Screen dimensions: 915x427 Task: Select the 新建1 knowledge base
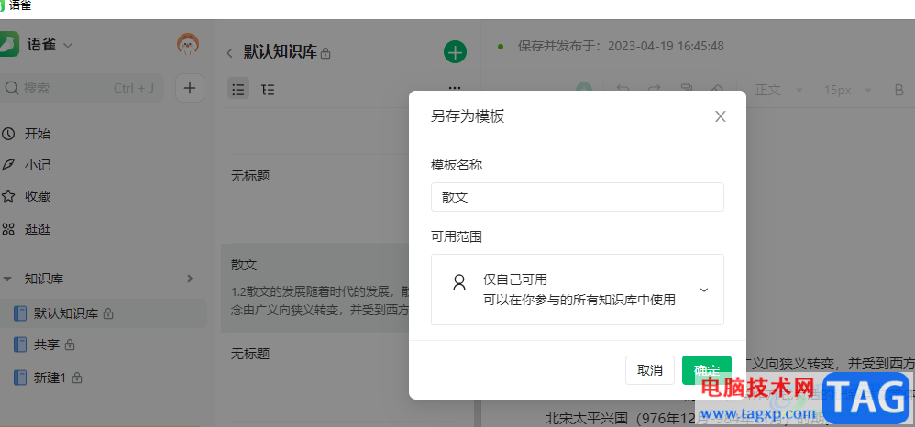[49, 378]
